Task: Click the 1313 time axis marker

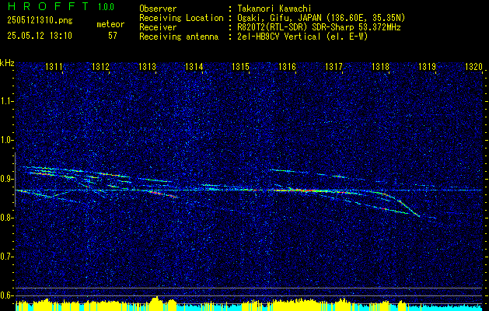Action: pyautogui.click(x=147, y=66)
